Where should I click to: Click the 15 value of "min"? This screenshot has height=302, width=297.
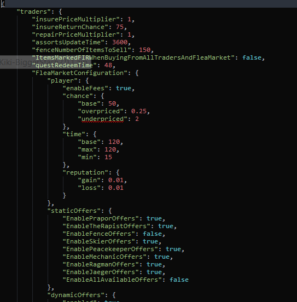point(108,157)
